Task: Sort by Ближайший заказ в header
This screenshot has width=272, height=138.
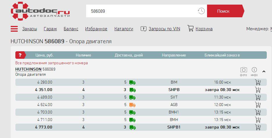Action: click(222, 55)
